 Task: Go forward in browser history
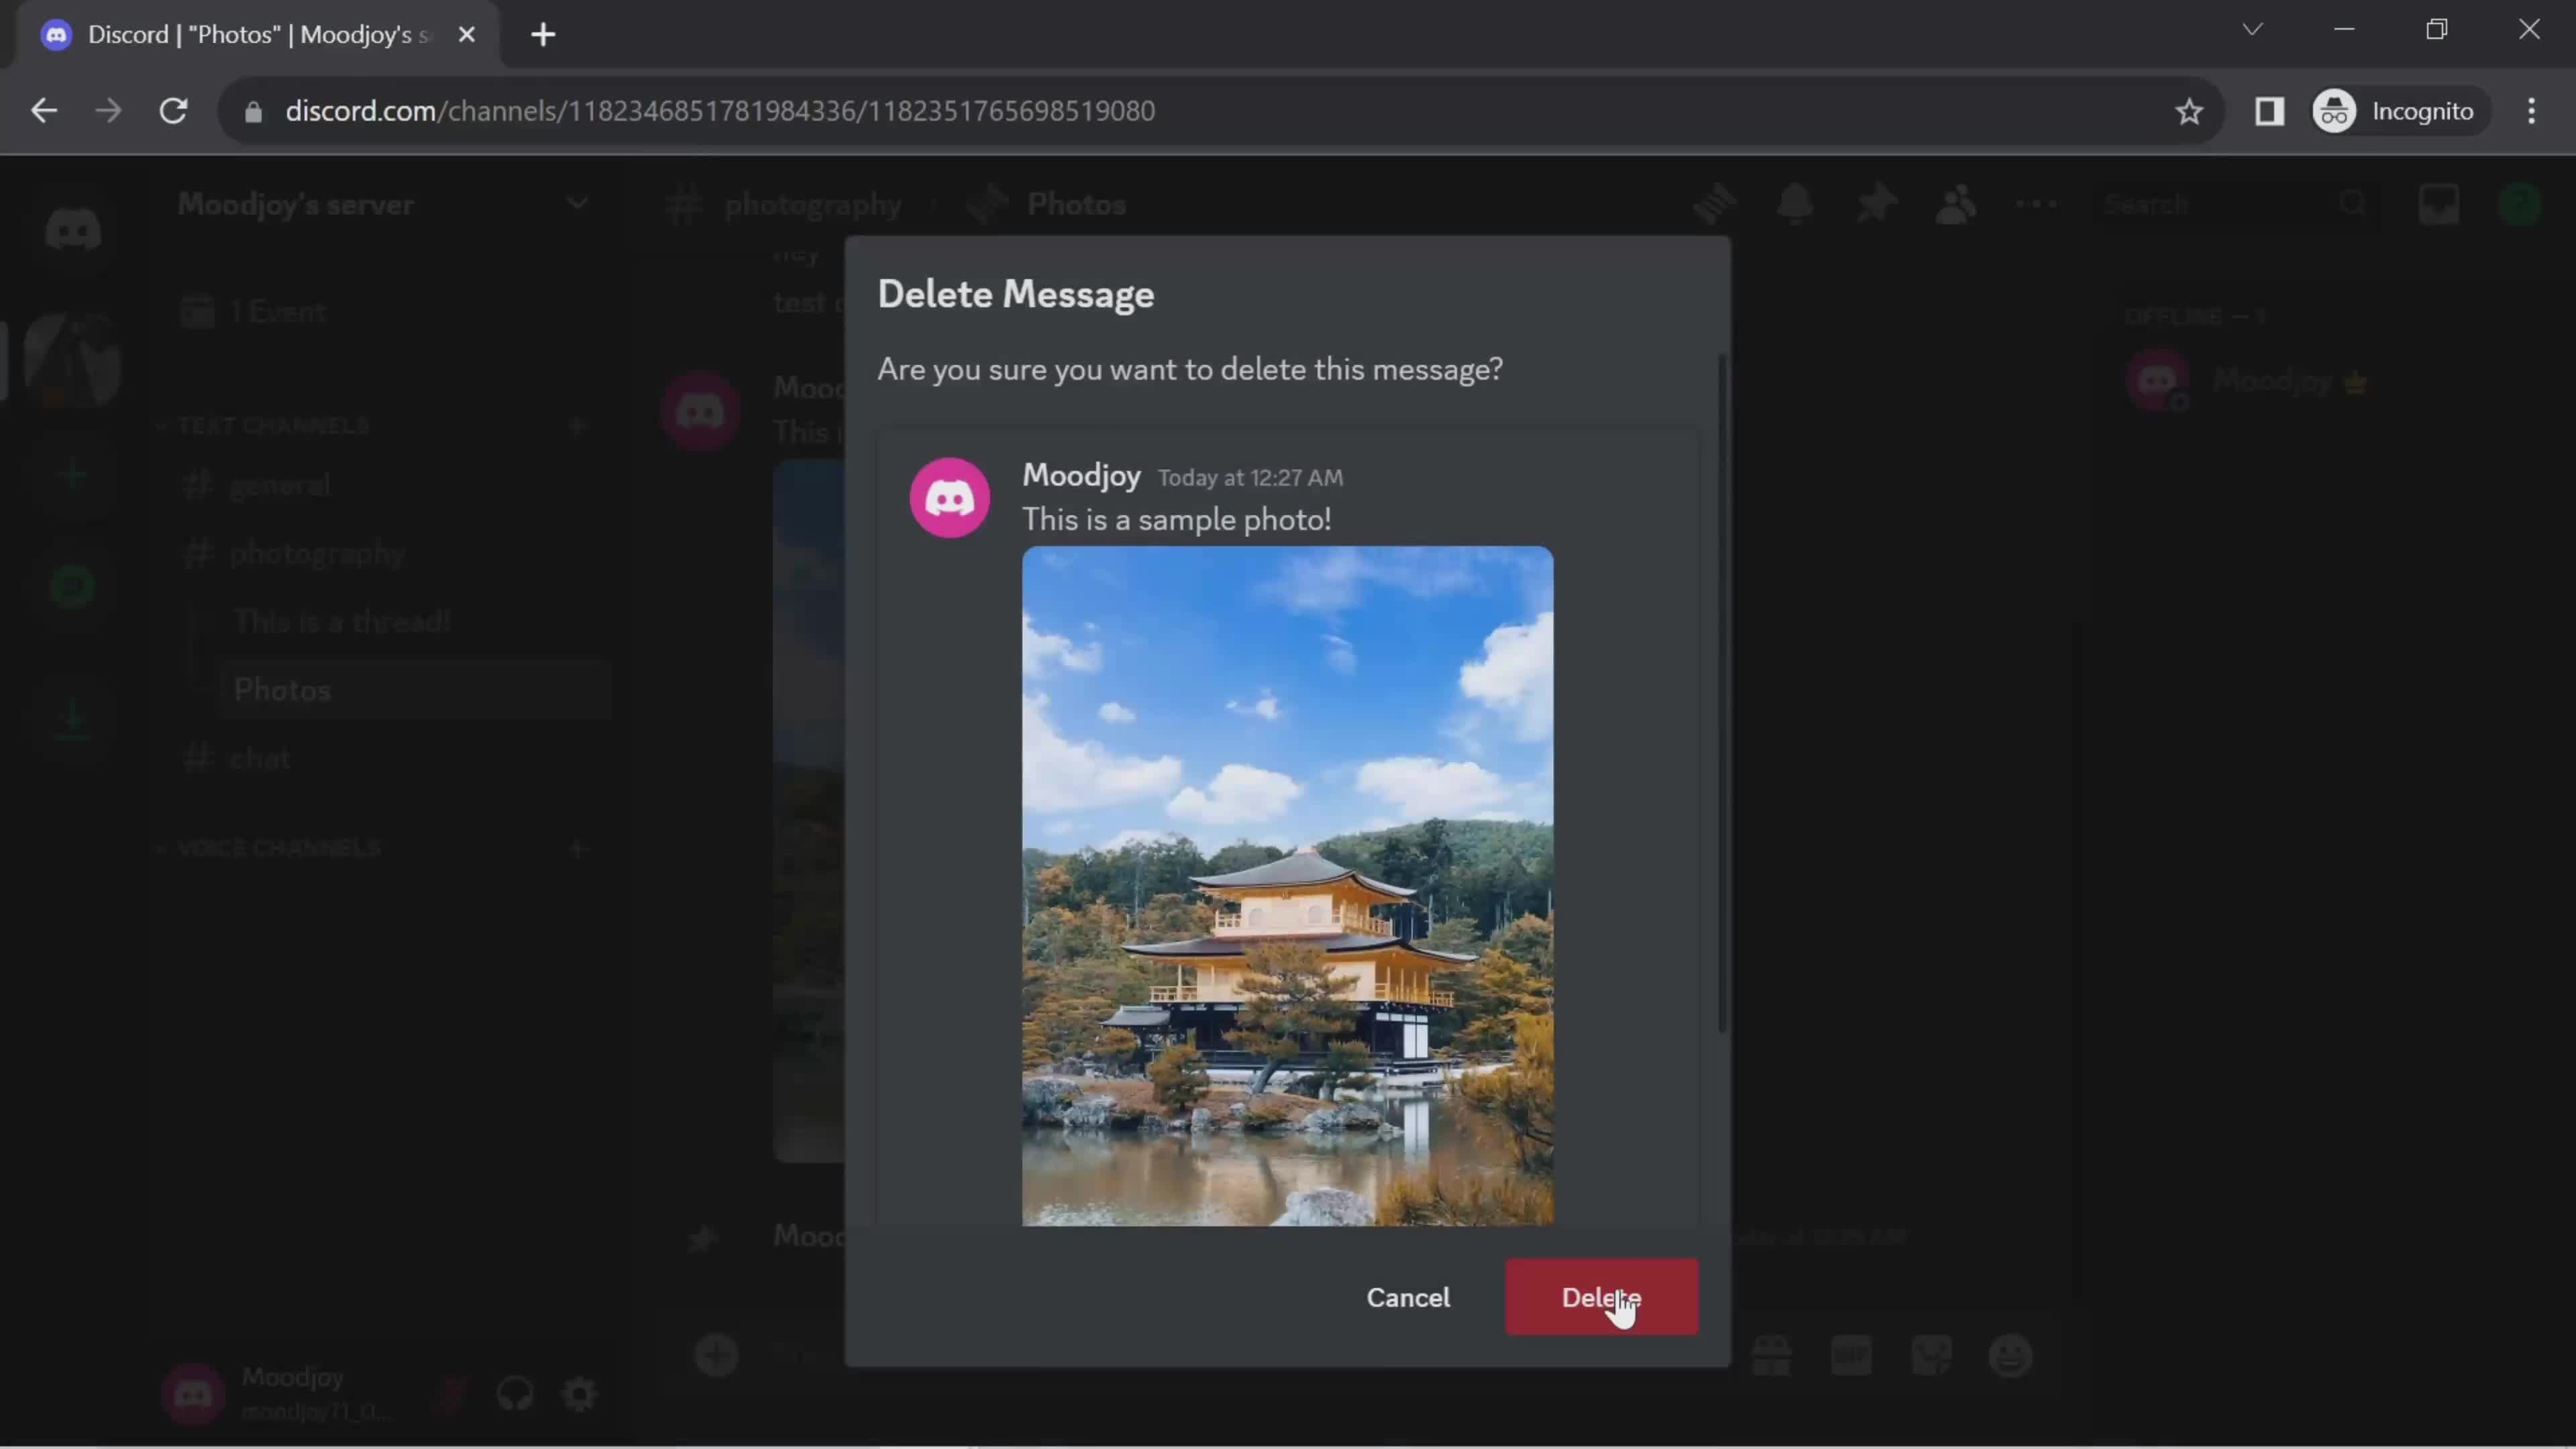pos(108,111)
